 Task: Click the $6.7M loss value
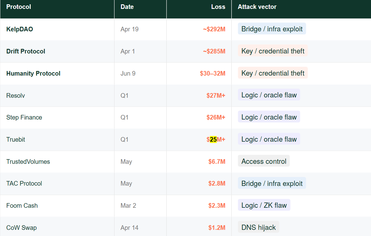217,162
